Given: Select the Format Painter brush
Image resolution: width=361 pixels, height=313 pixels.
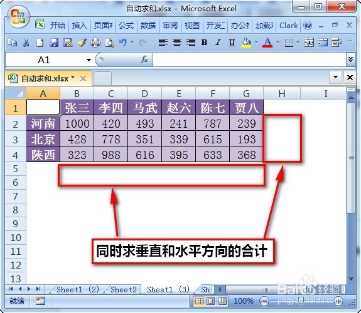Looking at the screenshot, I should [82, 43].
